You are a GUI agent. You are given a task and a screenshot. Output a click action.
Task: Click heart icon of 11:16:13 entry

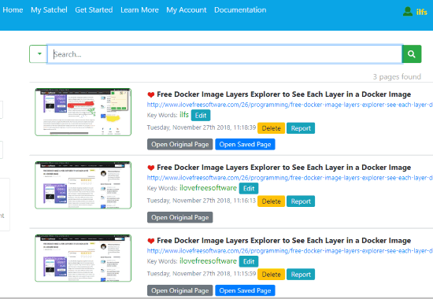click(x=151, y=168)
